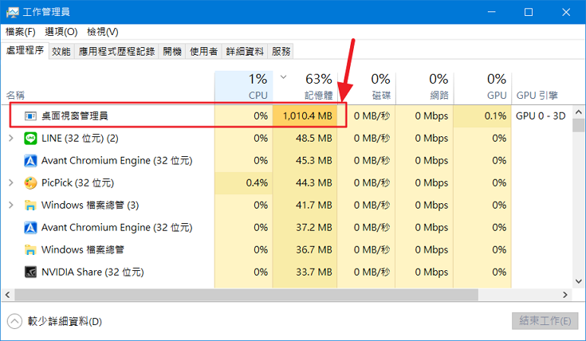Click the 48.5 MB memory value
Screen dimensions: 586x341
[x=314, y=139]
